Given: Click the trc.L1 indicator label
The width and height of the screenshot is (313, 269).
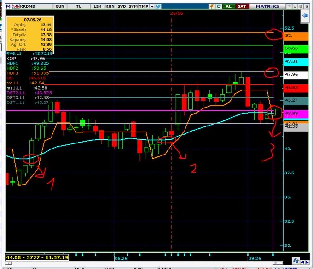Looking at the screenshot, I should tap(12, 83).
